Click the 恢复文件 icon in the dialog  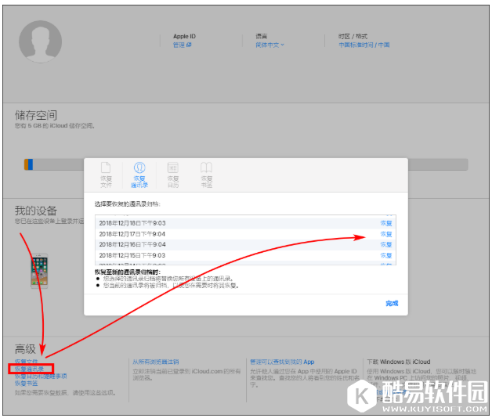pos(106,172)
